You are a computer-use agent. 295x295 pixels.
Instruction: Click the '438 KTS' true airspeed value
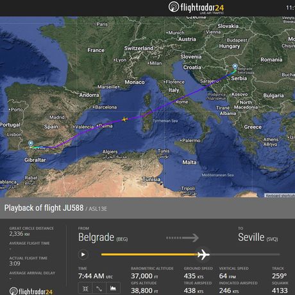[194, 291]
